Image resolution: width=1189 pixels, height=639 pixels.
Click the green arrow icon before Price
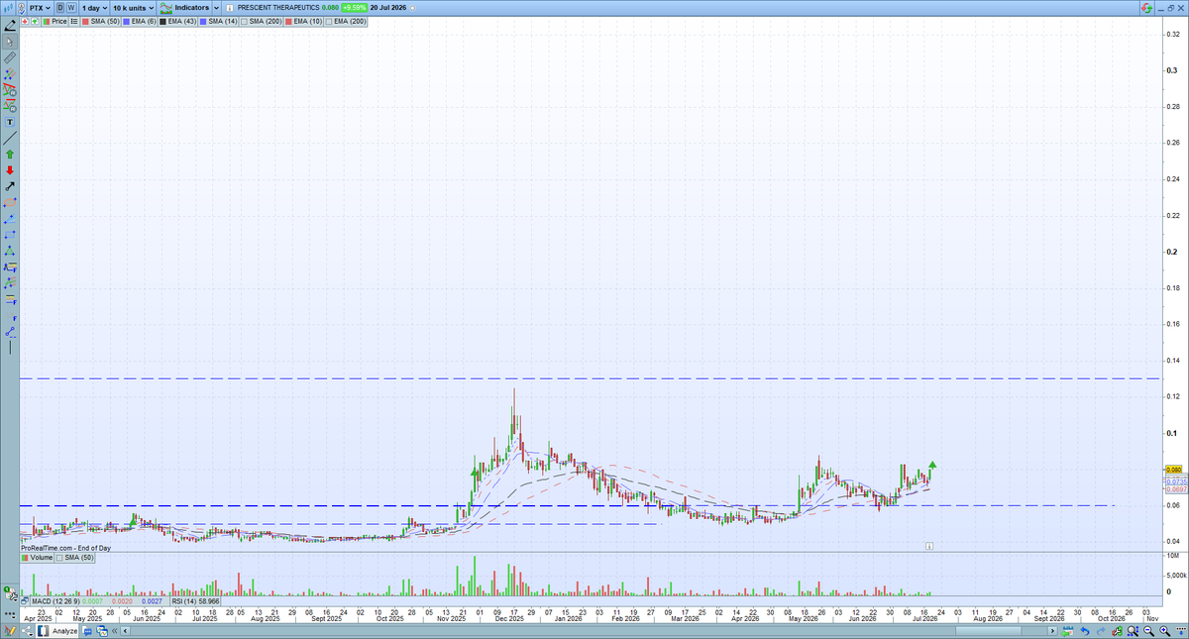click(x=35, y=21)
